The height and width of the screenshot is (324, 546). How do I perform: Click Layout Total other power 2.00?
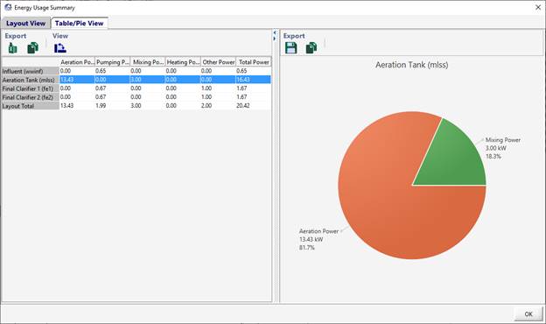coord(206,106)
